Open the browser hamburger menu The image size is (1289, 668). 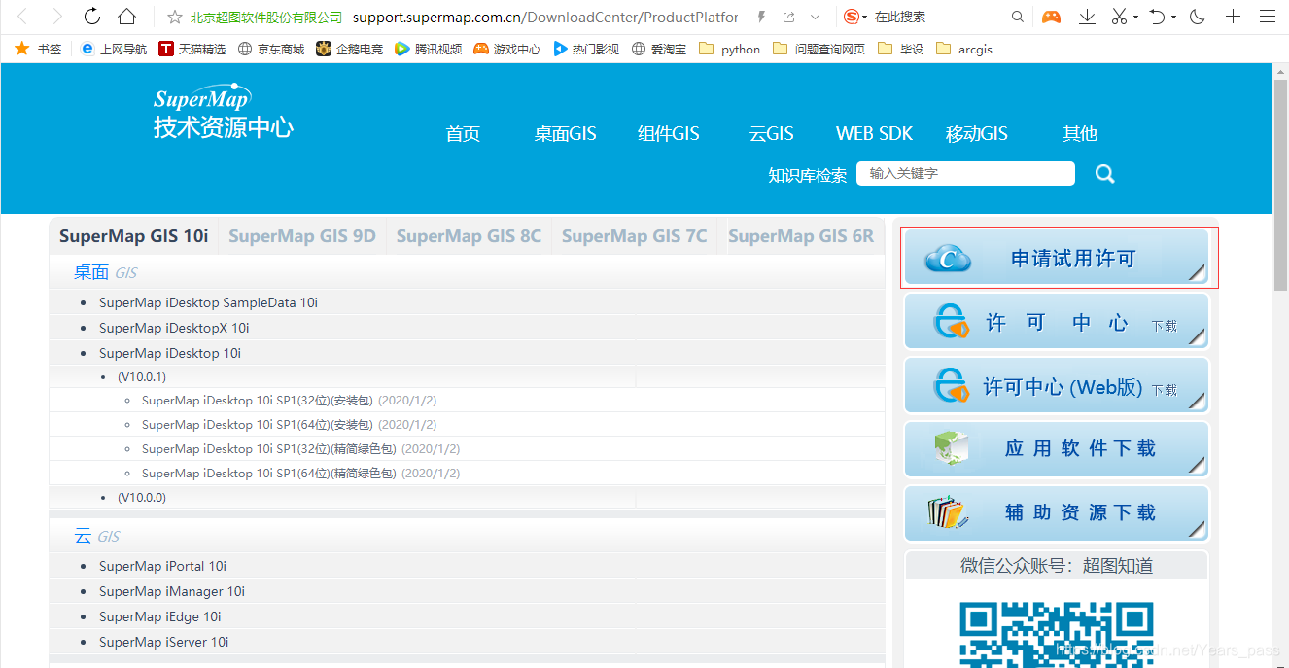1267,17
